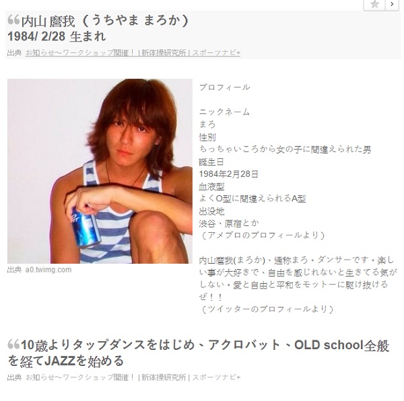Click the （アメブロのプロフィールより） note
This screenshot has width=404, height=401.
coord(263,235)
